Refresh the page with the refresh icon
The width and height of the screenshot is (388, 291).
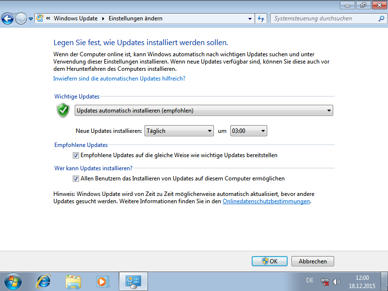[261, 18]
